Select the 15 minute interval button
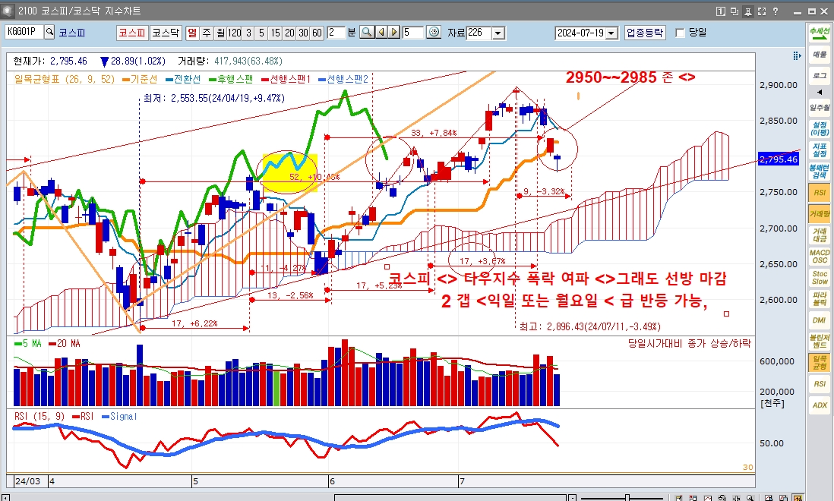834x501 pixels. pyautogui.click(x=275, y=33)
